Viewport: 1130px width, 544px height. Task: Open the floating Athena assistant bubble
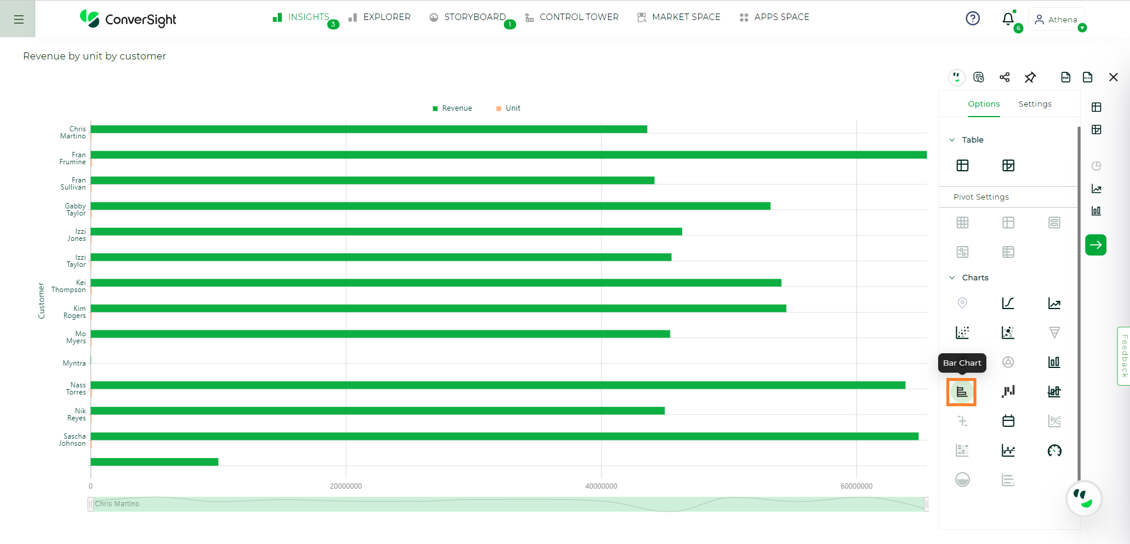(x=1084, y=499)
